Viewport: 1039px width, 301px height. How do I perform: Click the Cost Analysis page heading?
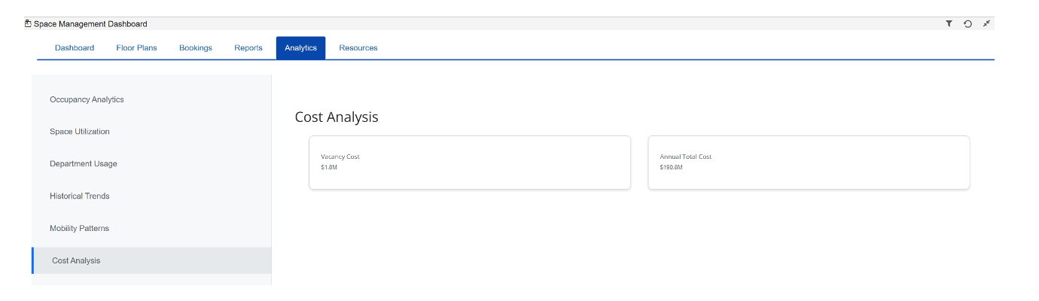[337, 117]
